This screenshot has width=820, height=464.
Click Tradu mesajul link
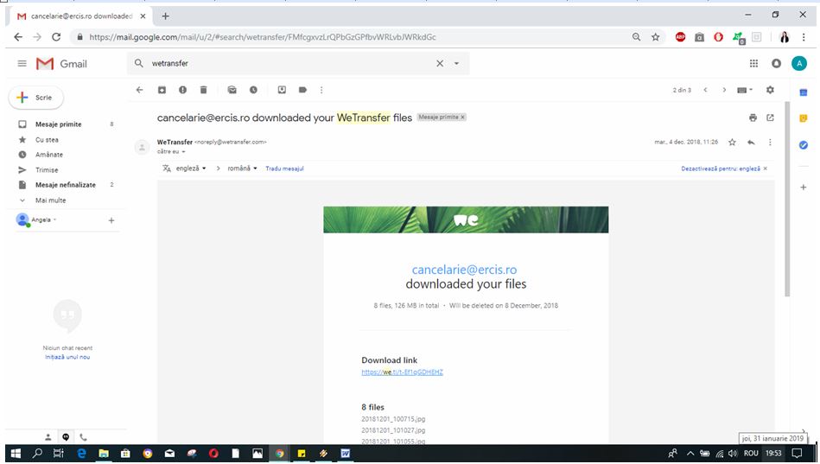[x=284, y=168]
